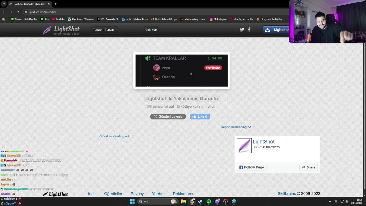Image resolution: width=366 pixels, height=206 pixels.
Task: Open the site information icon beside the URL
Action: (x=26, y=12)
